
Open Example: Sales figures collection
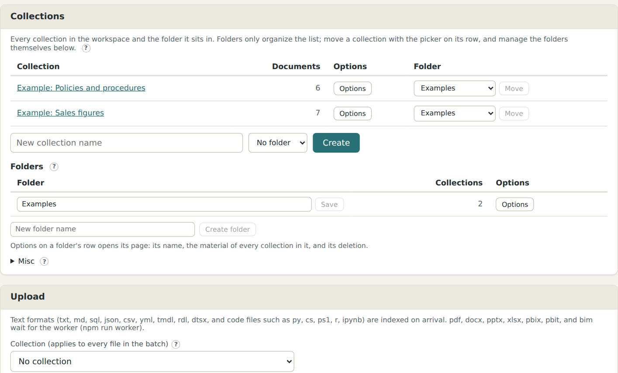click(60, 113)
